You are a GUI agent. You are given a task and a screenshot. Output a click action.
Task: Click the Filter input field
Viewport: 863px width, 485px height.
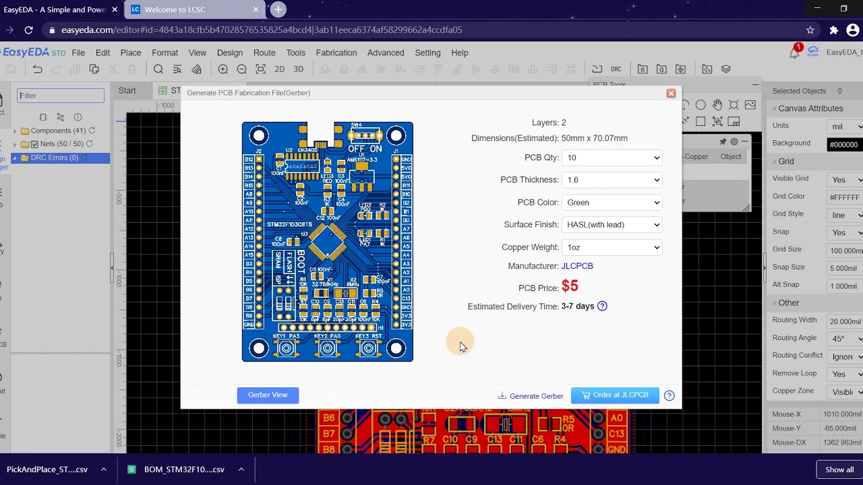[61, 96]
